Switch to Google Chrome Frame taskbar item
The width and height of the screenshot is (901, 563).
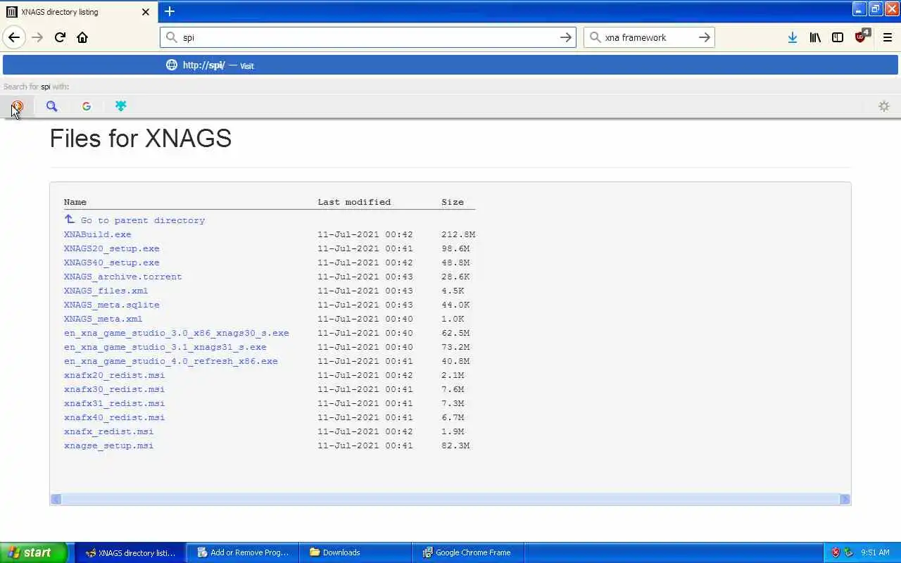(468, 552)
